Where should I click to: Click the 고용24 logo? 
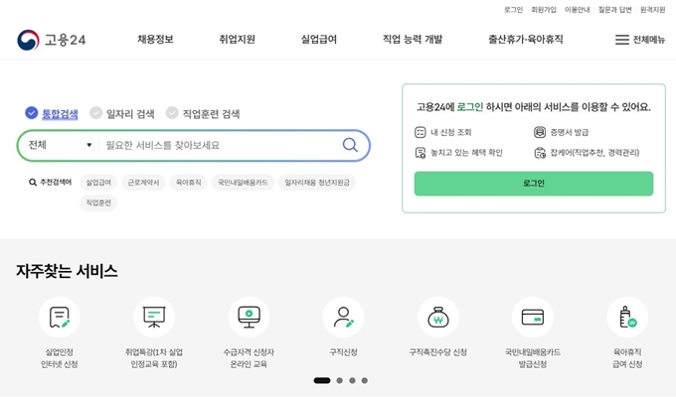[x=52, y=40]
